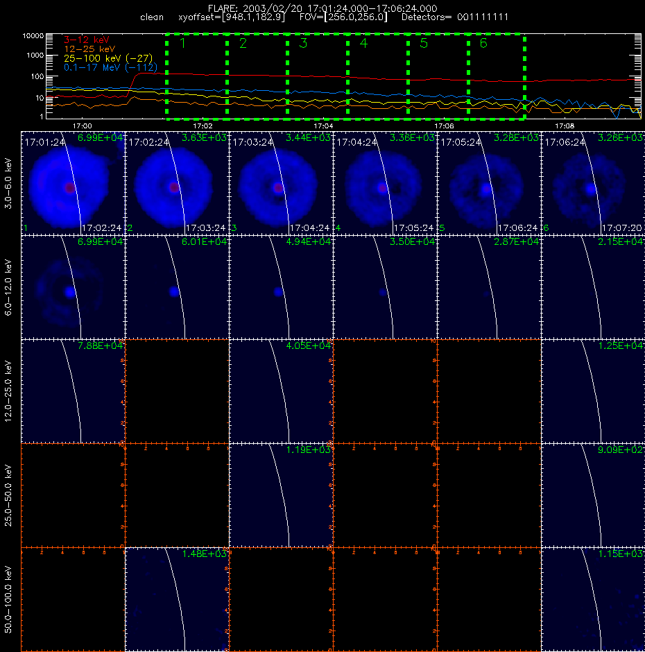
Task: Select interval 5 label in the light curve
Action: point(424,43)
